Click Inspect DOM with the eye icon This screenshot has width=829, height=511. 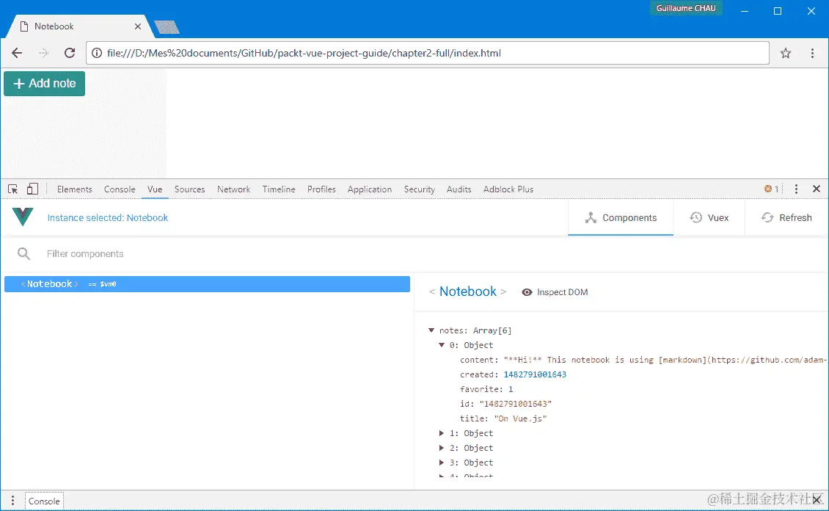555,292
